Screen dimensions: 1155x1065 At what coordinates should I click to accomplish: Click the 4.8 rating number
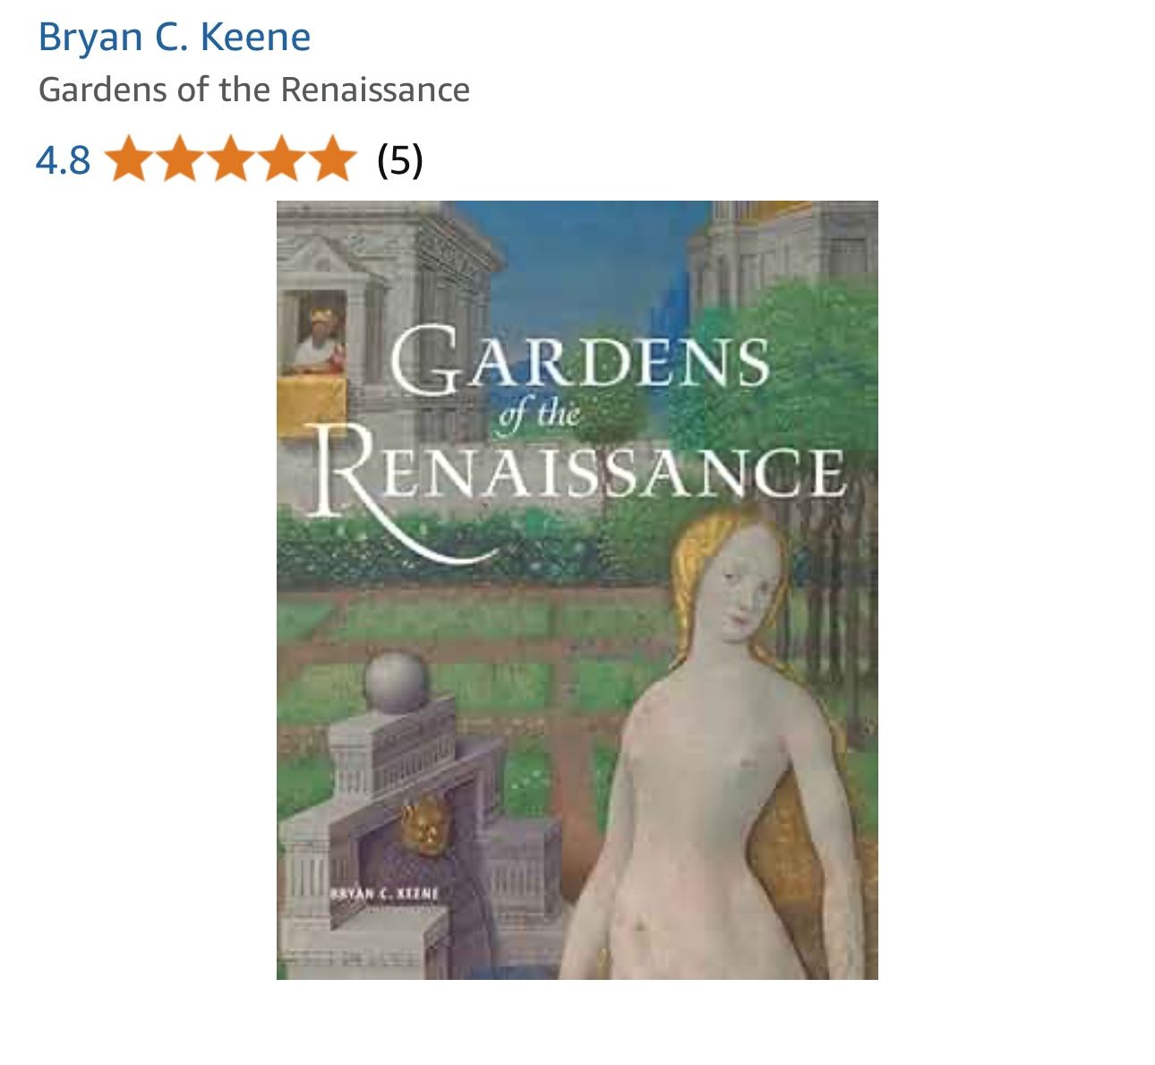tap(63, 160)
